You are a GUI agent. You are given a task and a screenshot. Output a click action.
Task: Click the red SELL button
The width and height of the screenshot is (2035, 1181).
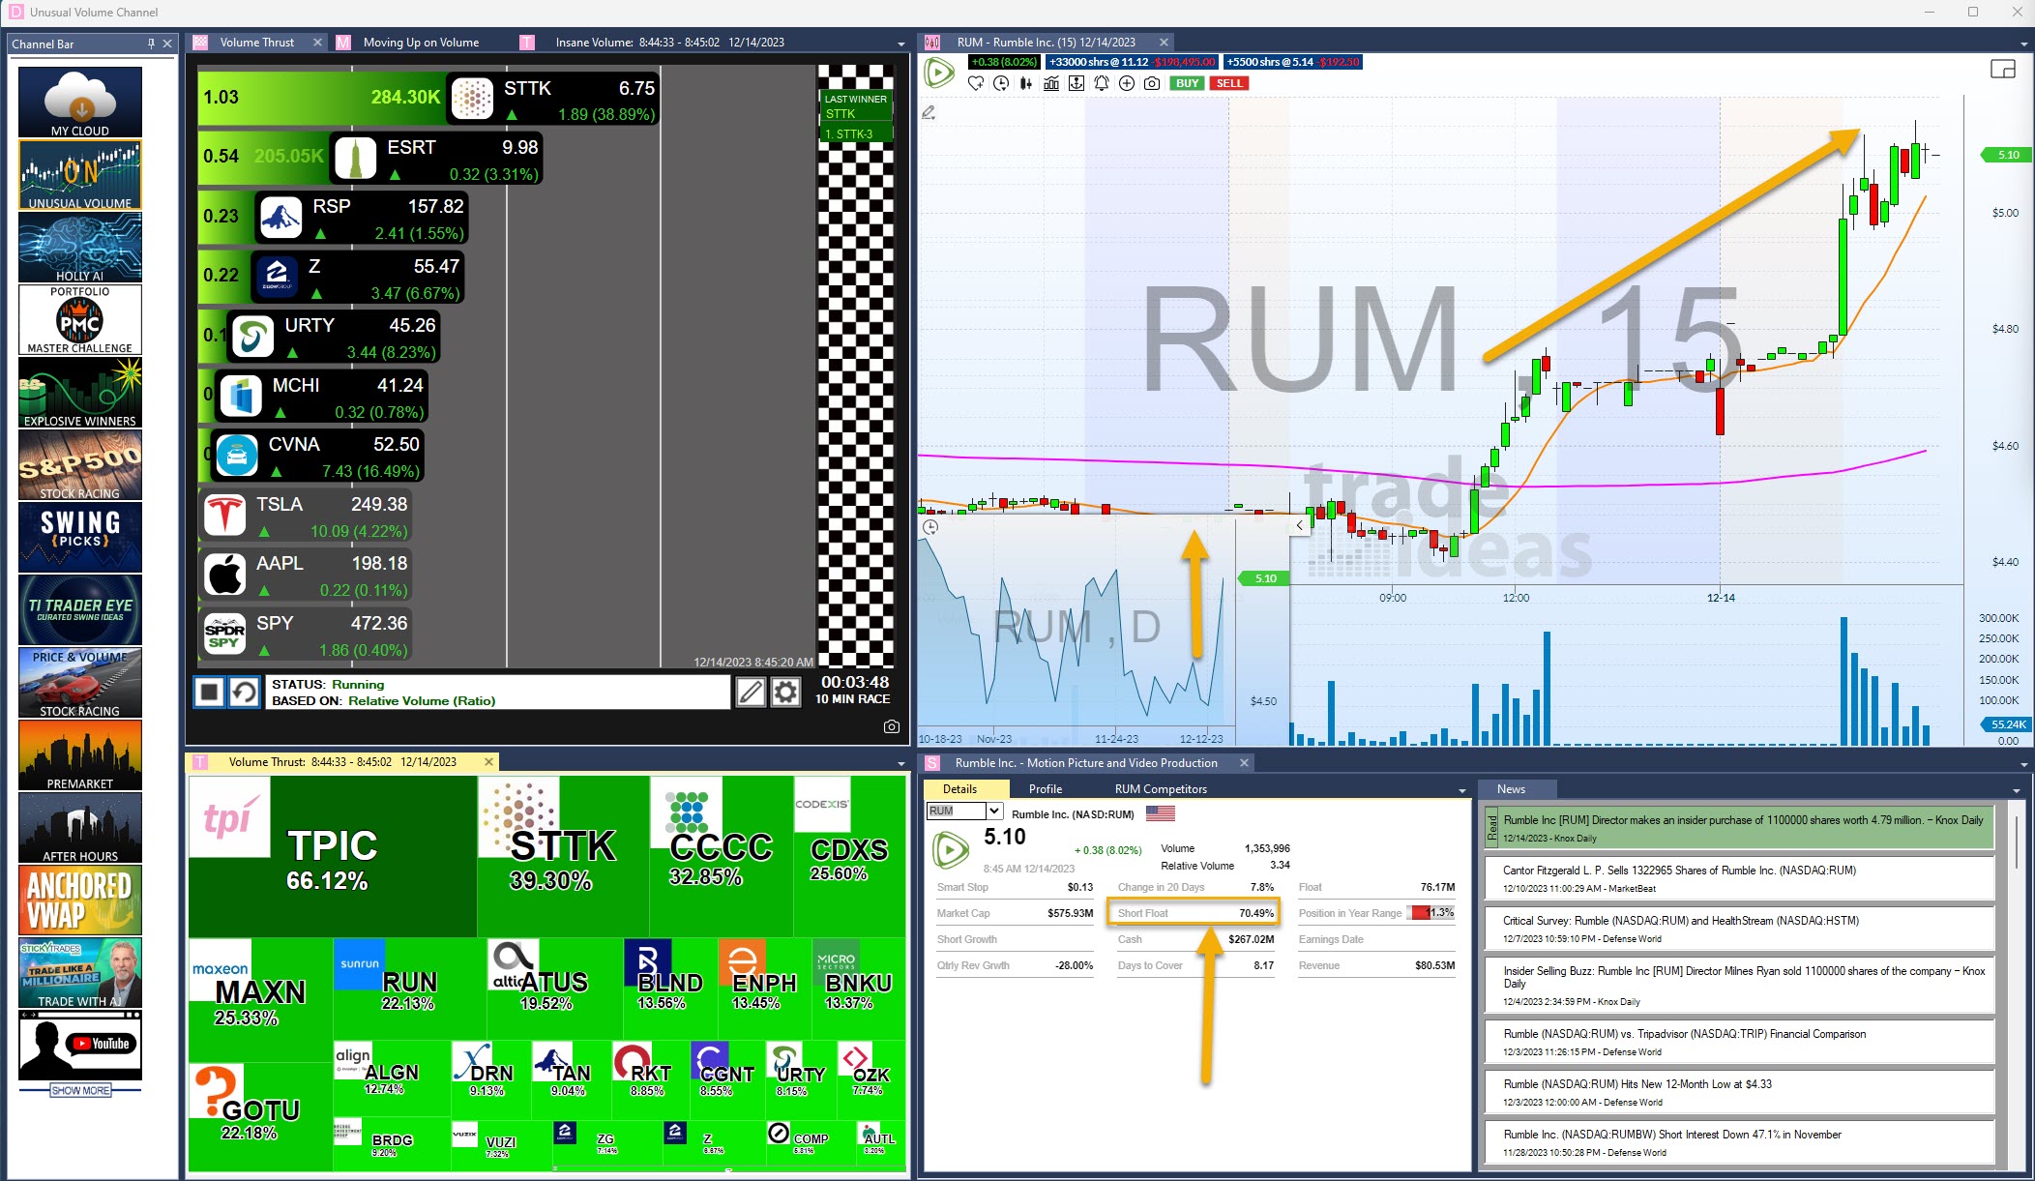pyautogui.click(x=1229, y=83)
